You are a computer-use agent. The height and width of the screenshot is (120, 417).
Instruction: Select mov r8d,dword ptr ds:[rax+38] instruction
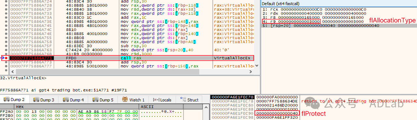158,9
